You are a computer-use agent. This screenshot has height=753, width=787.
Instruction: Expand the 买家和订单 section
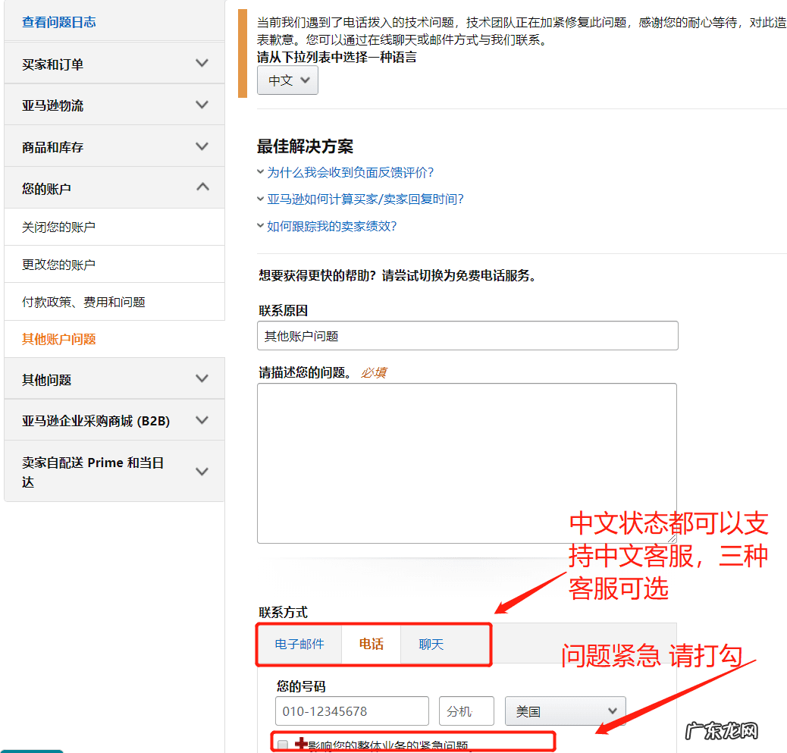click(x=114, y=64)
